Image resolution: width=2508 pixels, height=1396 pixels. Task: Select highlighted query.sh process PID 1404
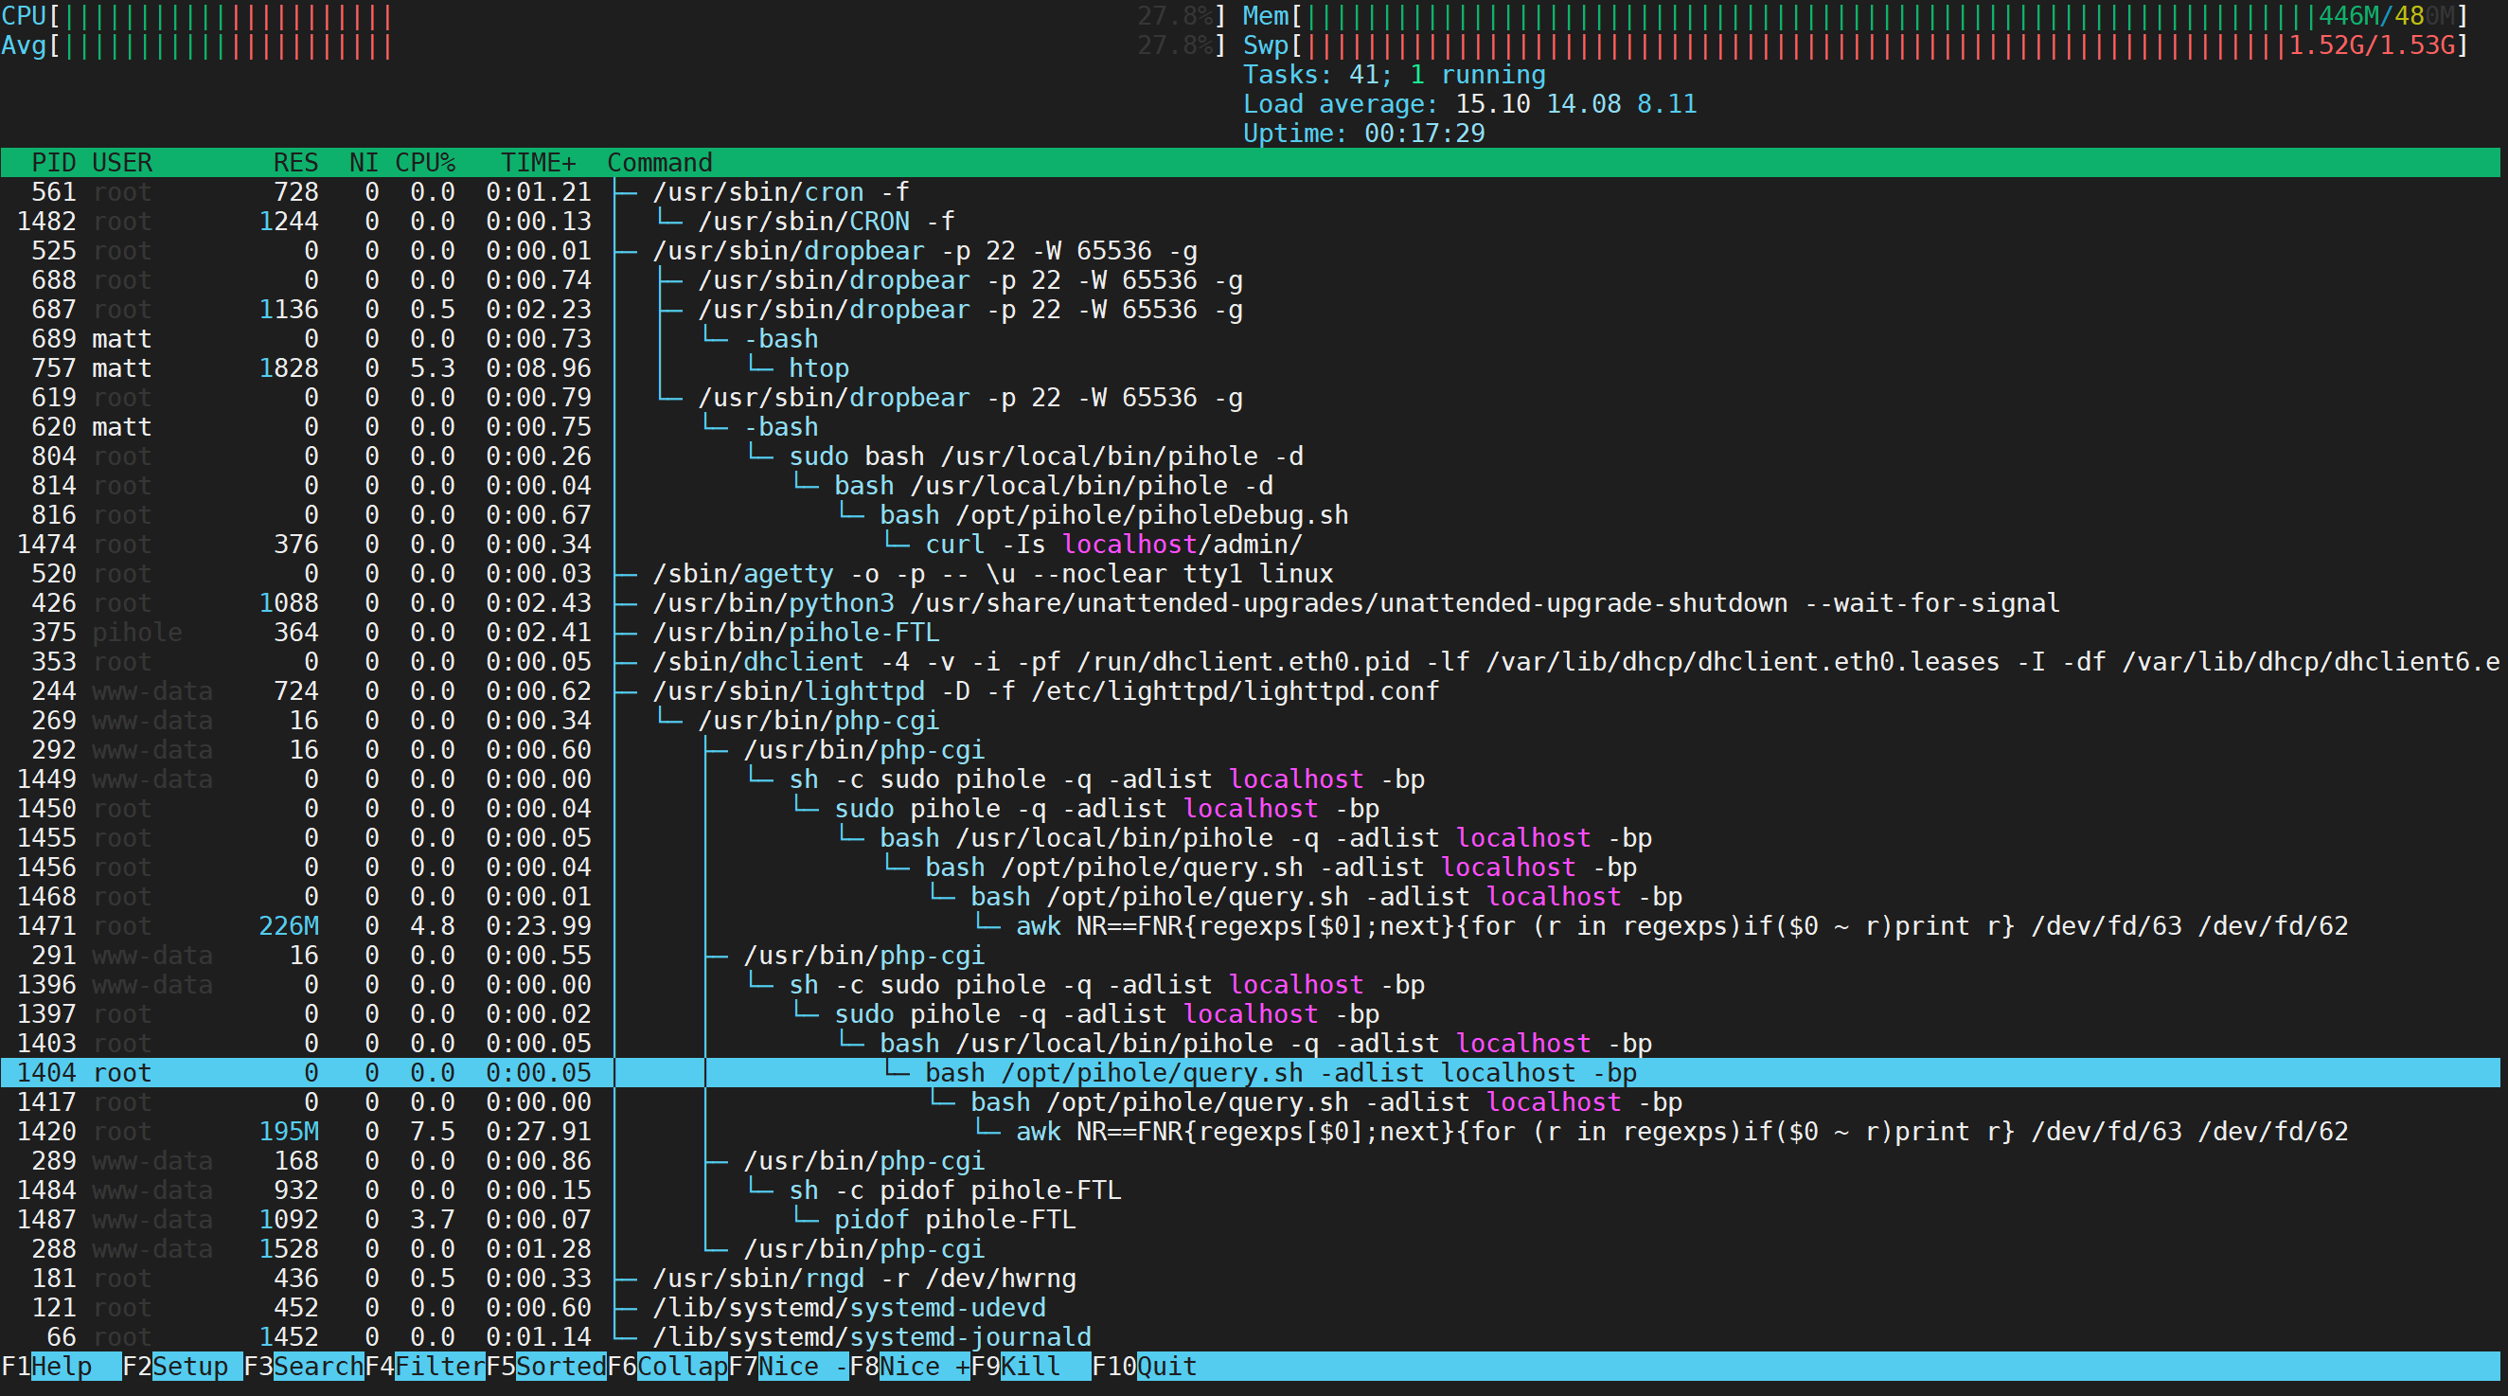coord(1250,1073)
